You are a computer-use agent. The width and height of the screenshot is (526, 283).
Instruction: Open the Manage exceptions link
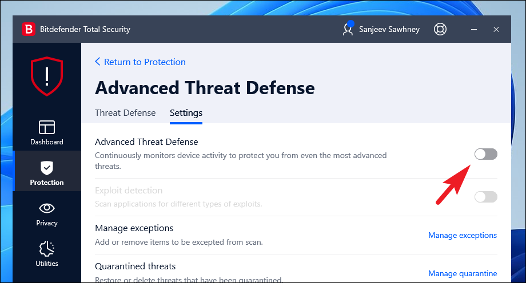[462, 235]
